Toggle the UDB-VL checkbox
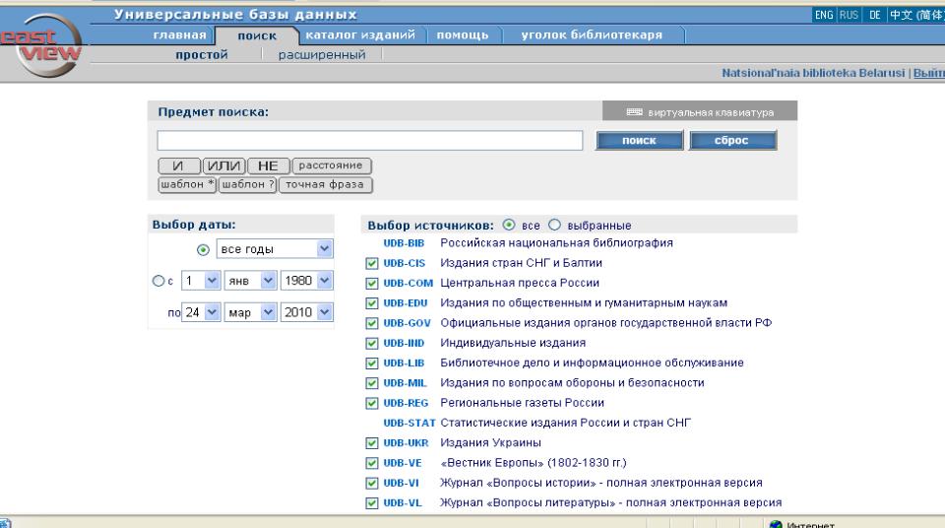Screen dimensions: 945x528 (x=372, y=502)
